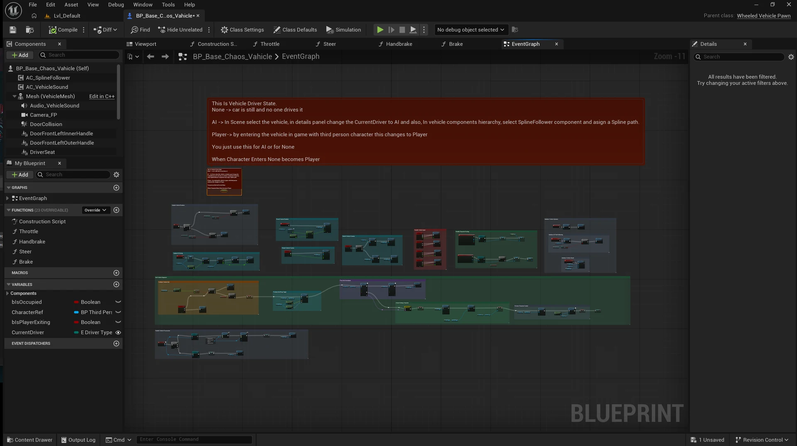Compile the blueprint

(63, 30)
